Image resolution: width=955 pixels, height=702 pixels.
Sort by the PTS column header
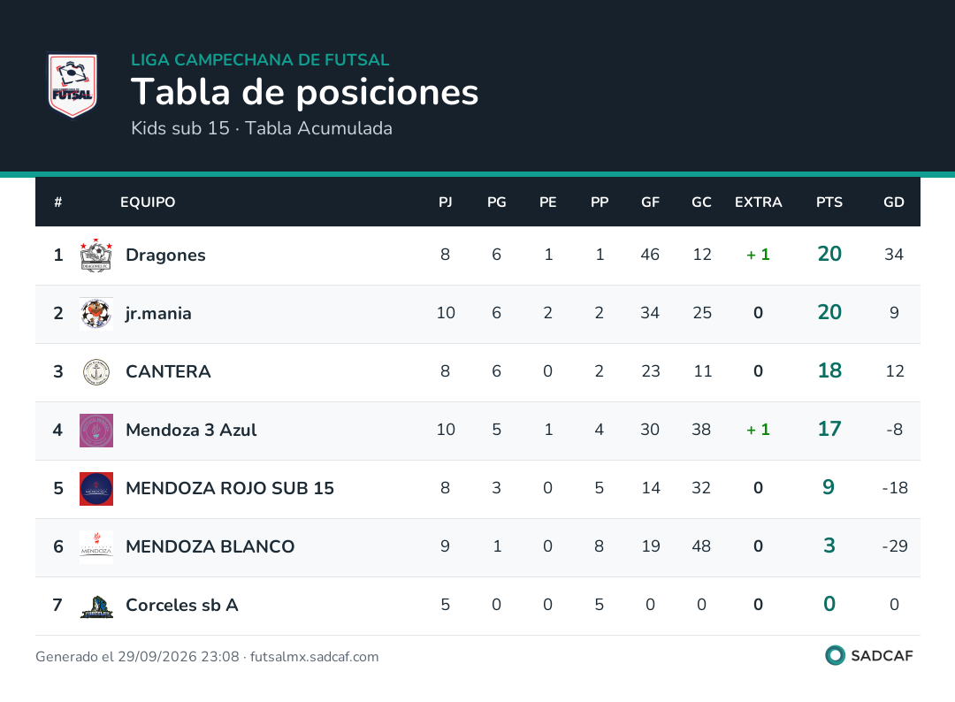point(829,202)
